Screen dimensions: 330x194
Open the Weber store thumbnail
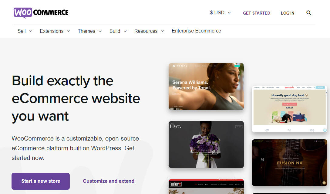206,187
